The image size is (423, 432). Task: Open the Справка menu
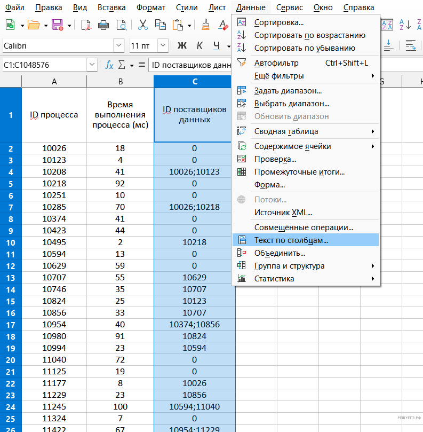point(358,7)
